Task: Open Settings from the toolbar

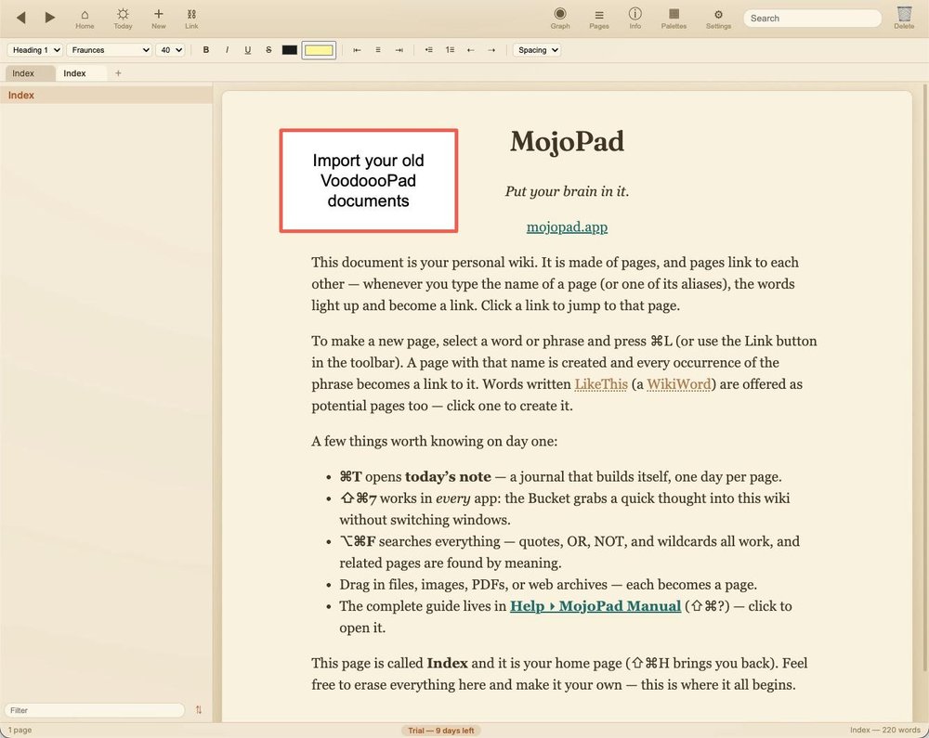Action: click(718, 19)
